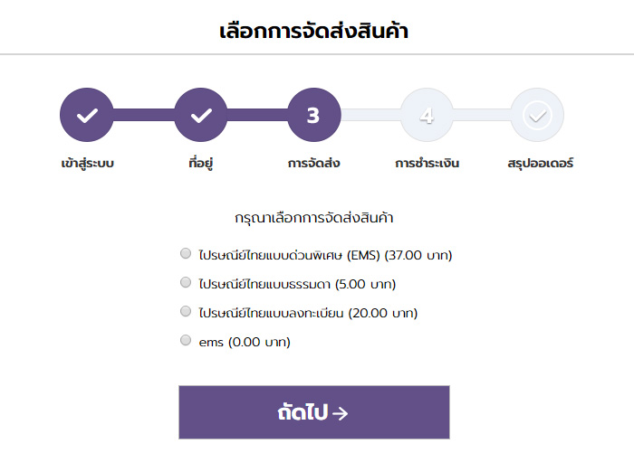Click the order summary checkmark circle

click(538, 116)
